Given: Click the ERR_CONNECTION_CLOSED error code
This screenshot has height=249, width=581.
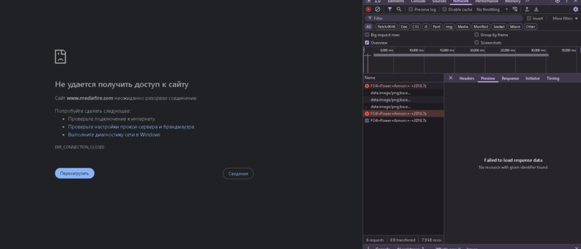Looking at the screenshot, I should pyautogui.click(x=79, y=147).
